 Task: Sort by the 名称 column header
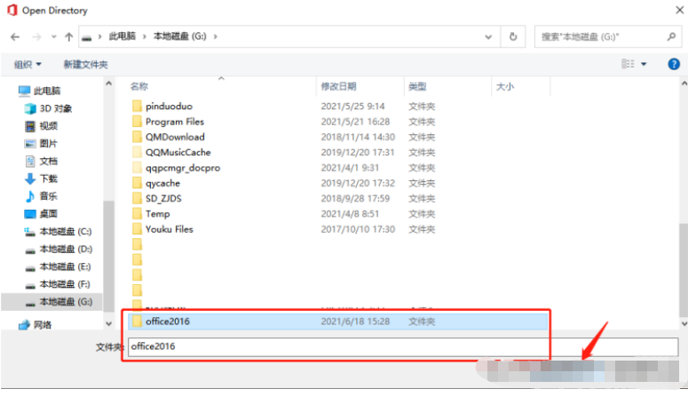click(x=138, y=87)
